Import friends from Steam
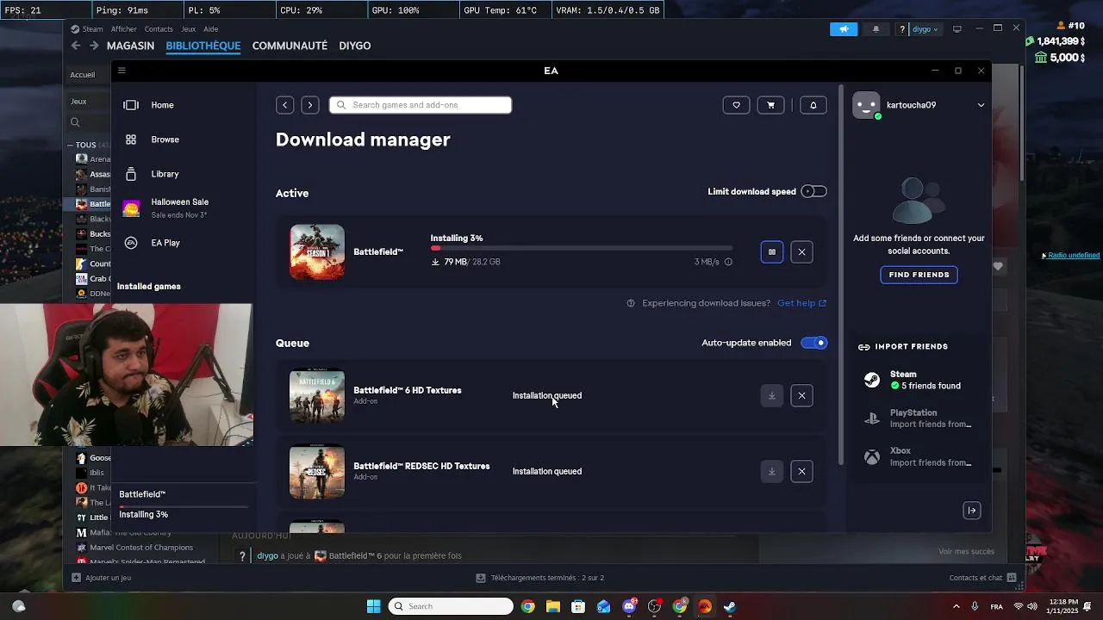This screenshot has width=1103, height=620. pos(919,380)
